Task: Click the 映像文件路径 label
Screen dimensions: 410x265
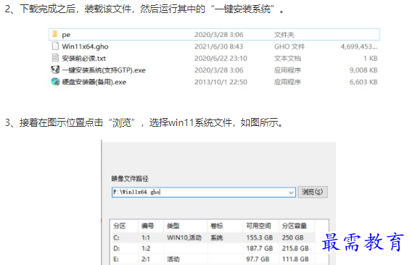Action: click(130, 179)
